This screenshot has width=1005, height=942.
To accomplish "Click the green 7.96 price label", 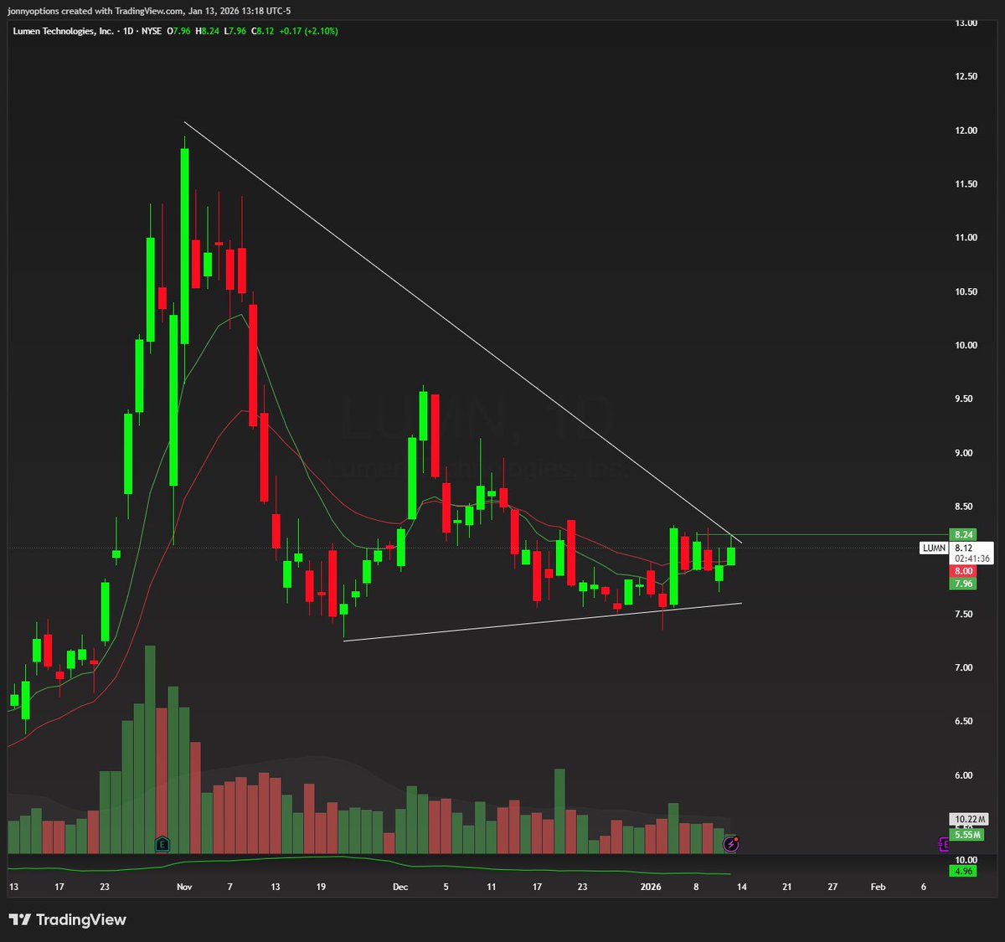I will tap(963, 584).
